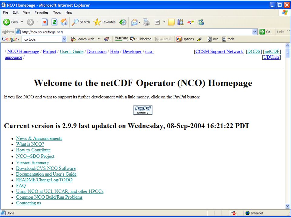Click the PayPal Donate button
This screenshot has height=218, width=291.
click(x=143, y=110)
